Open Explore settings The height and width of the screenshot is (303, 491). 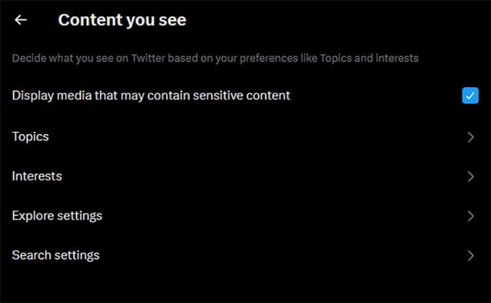point(242,216)
